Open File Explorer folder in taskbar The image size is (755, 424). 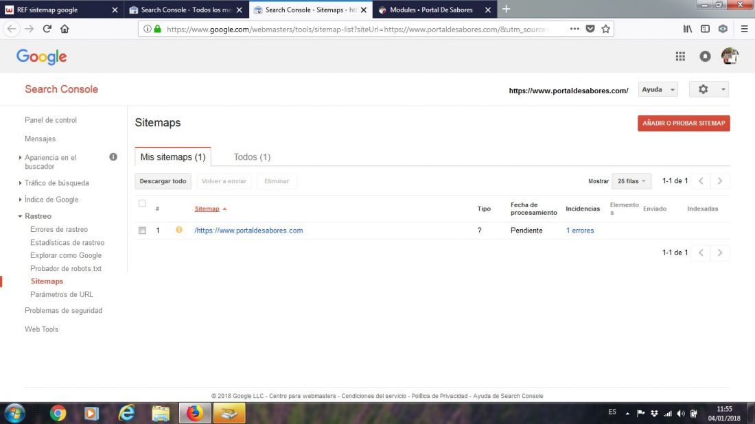click(161, 414)
